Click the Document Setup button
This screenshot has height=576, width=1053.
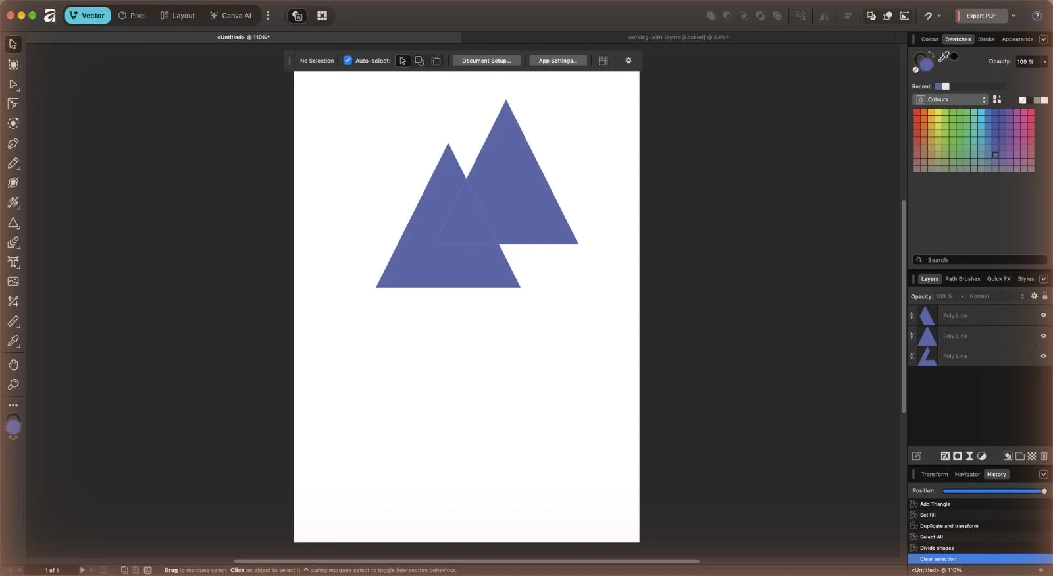click(486, 61)
